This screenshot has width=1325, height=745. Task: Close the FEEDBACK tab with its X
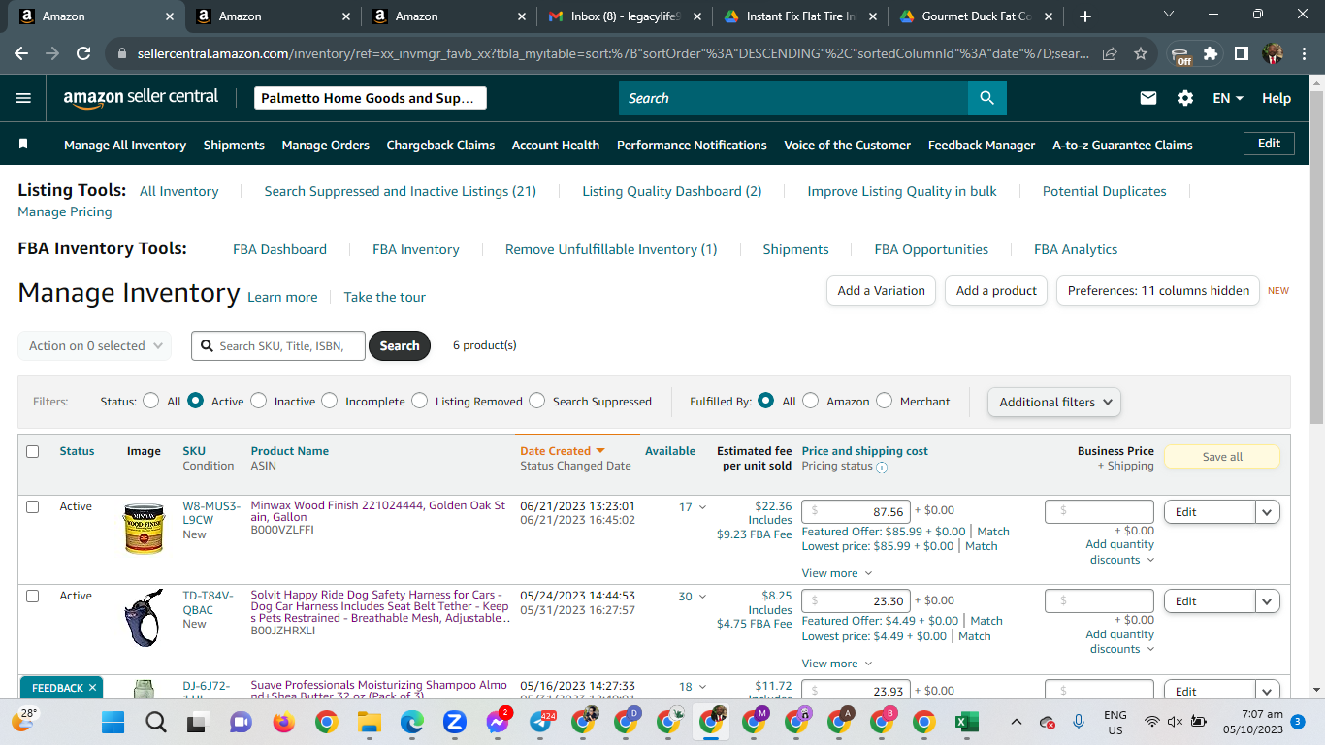coord(92,688)
